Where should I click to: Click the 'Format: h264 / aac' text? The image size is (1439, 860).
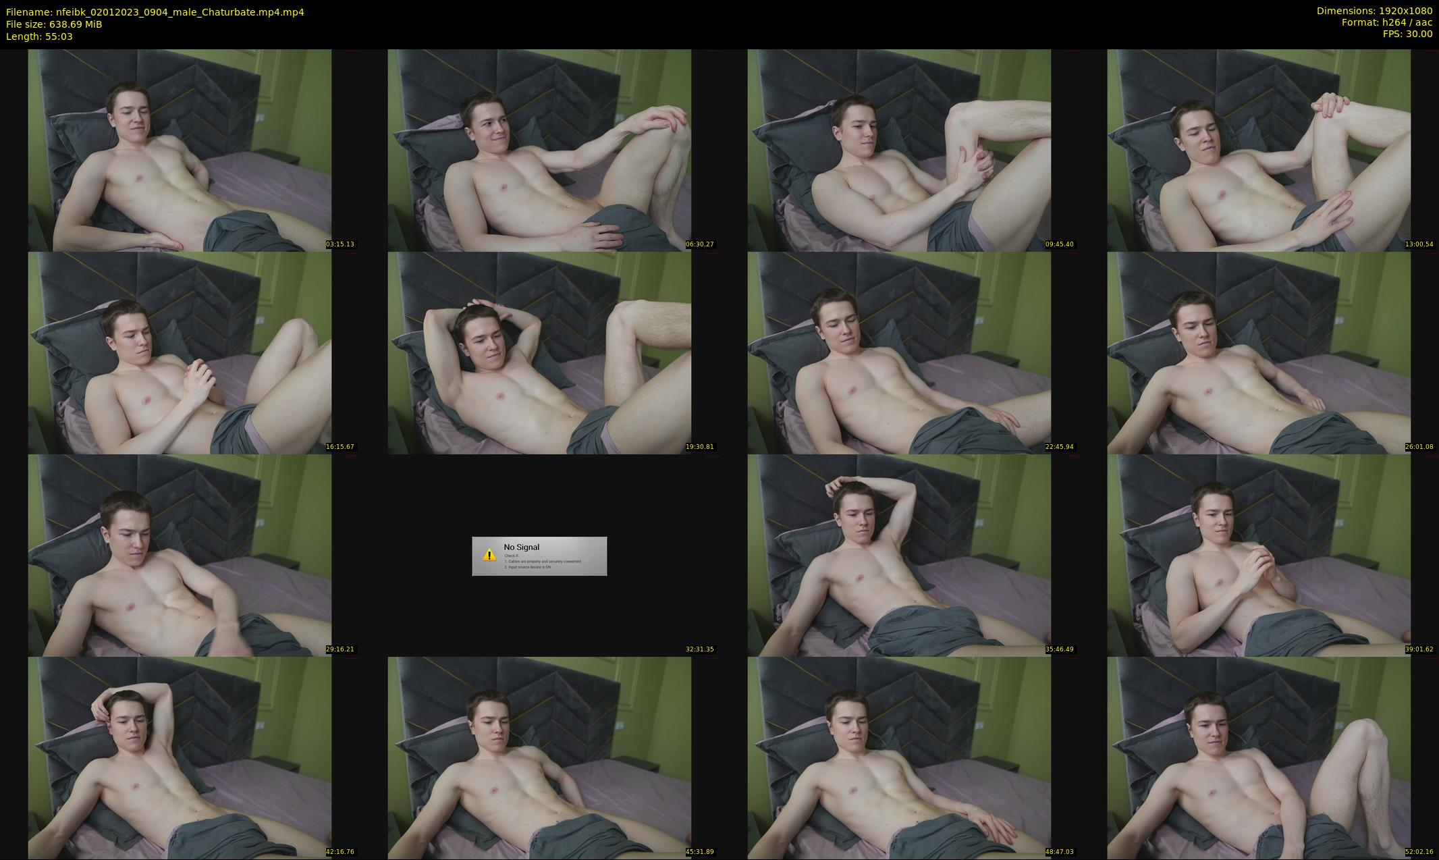point(1386,22)
